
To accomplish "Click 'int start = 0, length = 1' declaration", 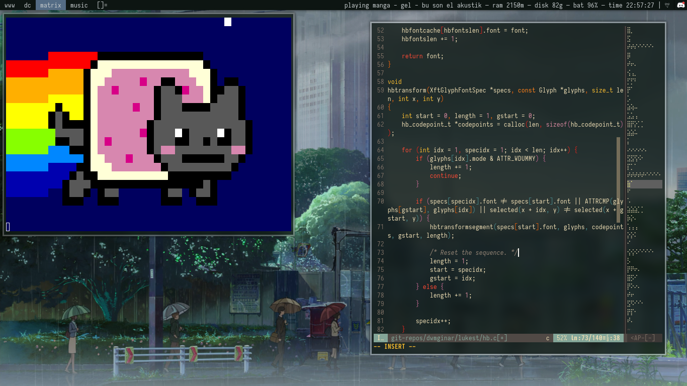I will tap(469, 116).
